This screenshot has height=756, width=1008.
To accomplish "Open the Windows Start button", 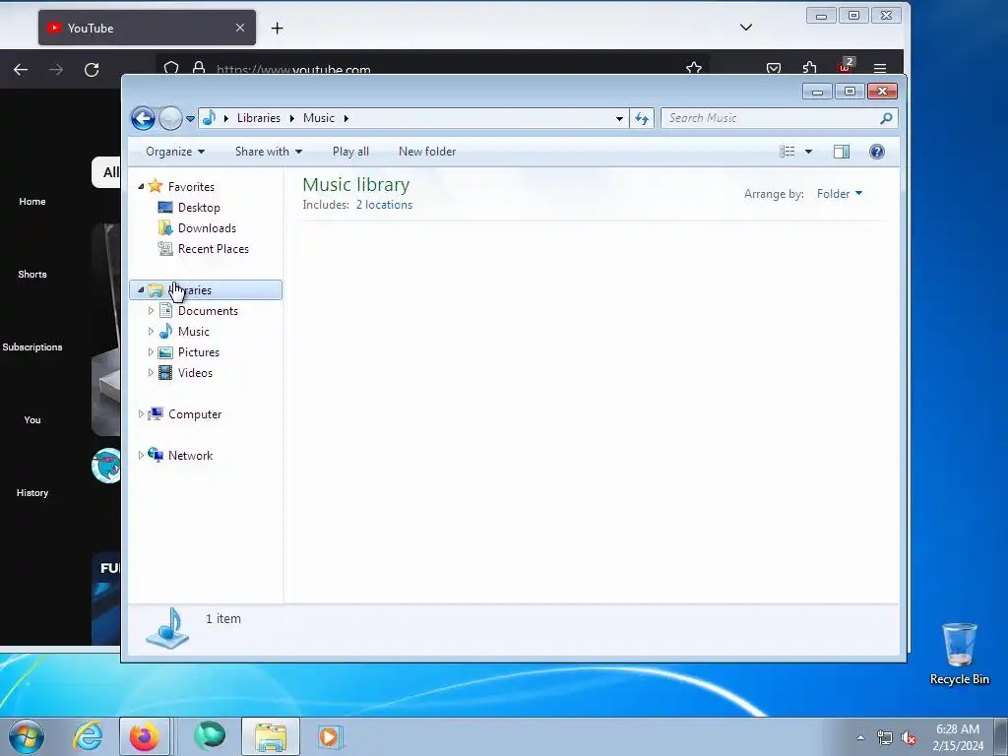I will click(x=27, y=736).
